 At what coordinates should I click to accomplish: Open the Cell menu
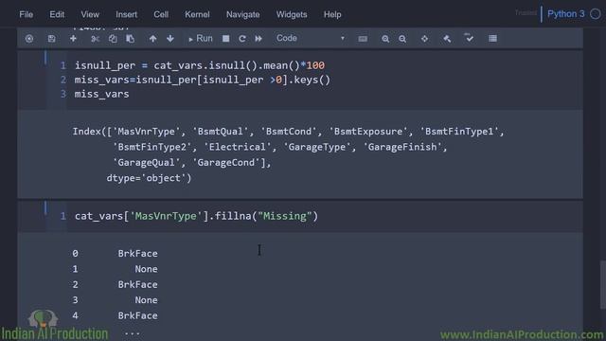click(x=161, y=15)
